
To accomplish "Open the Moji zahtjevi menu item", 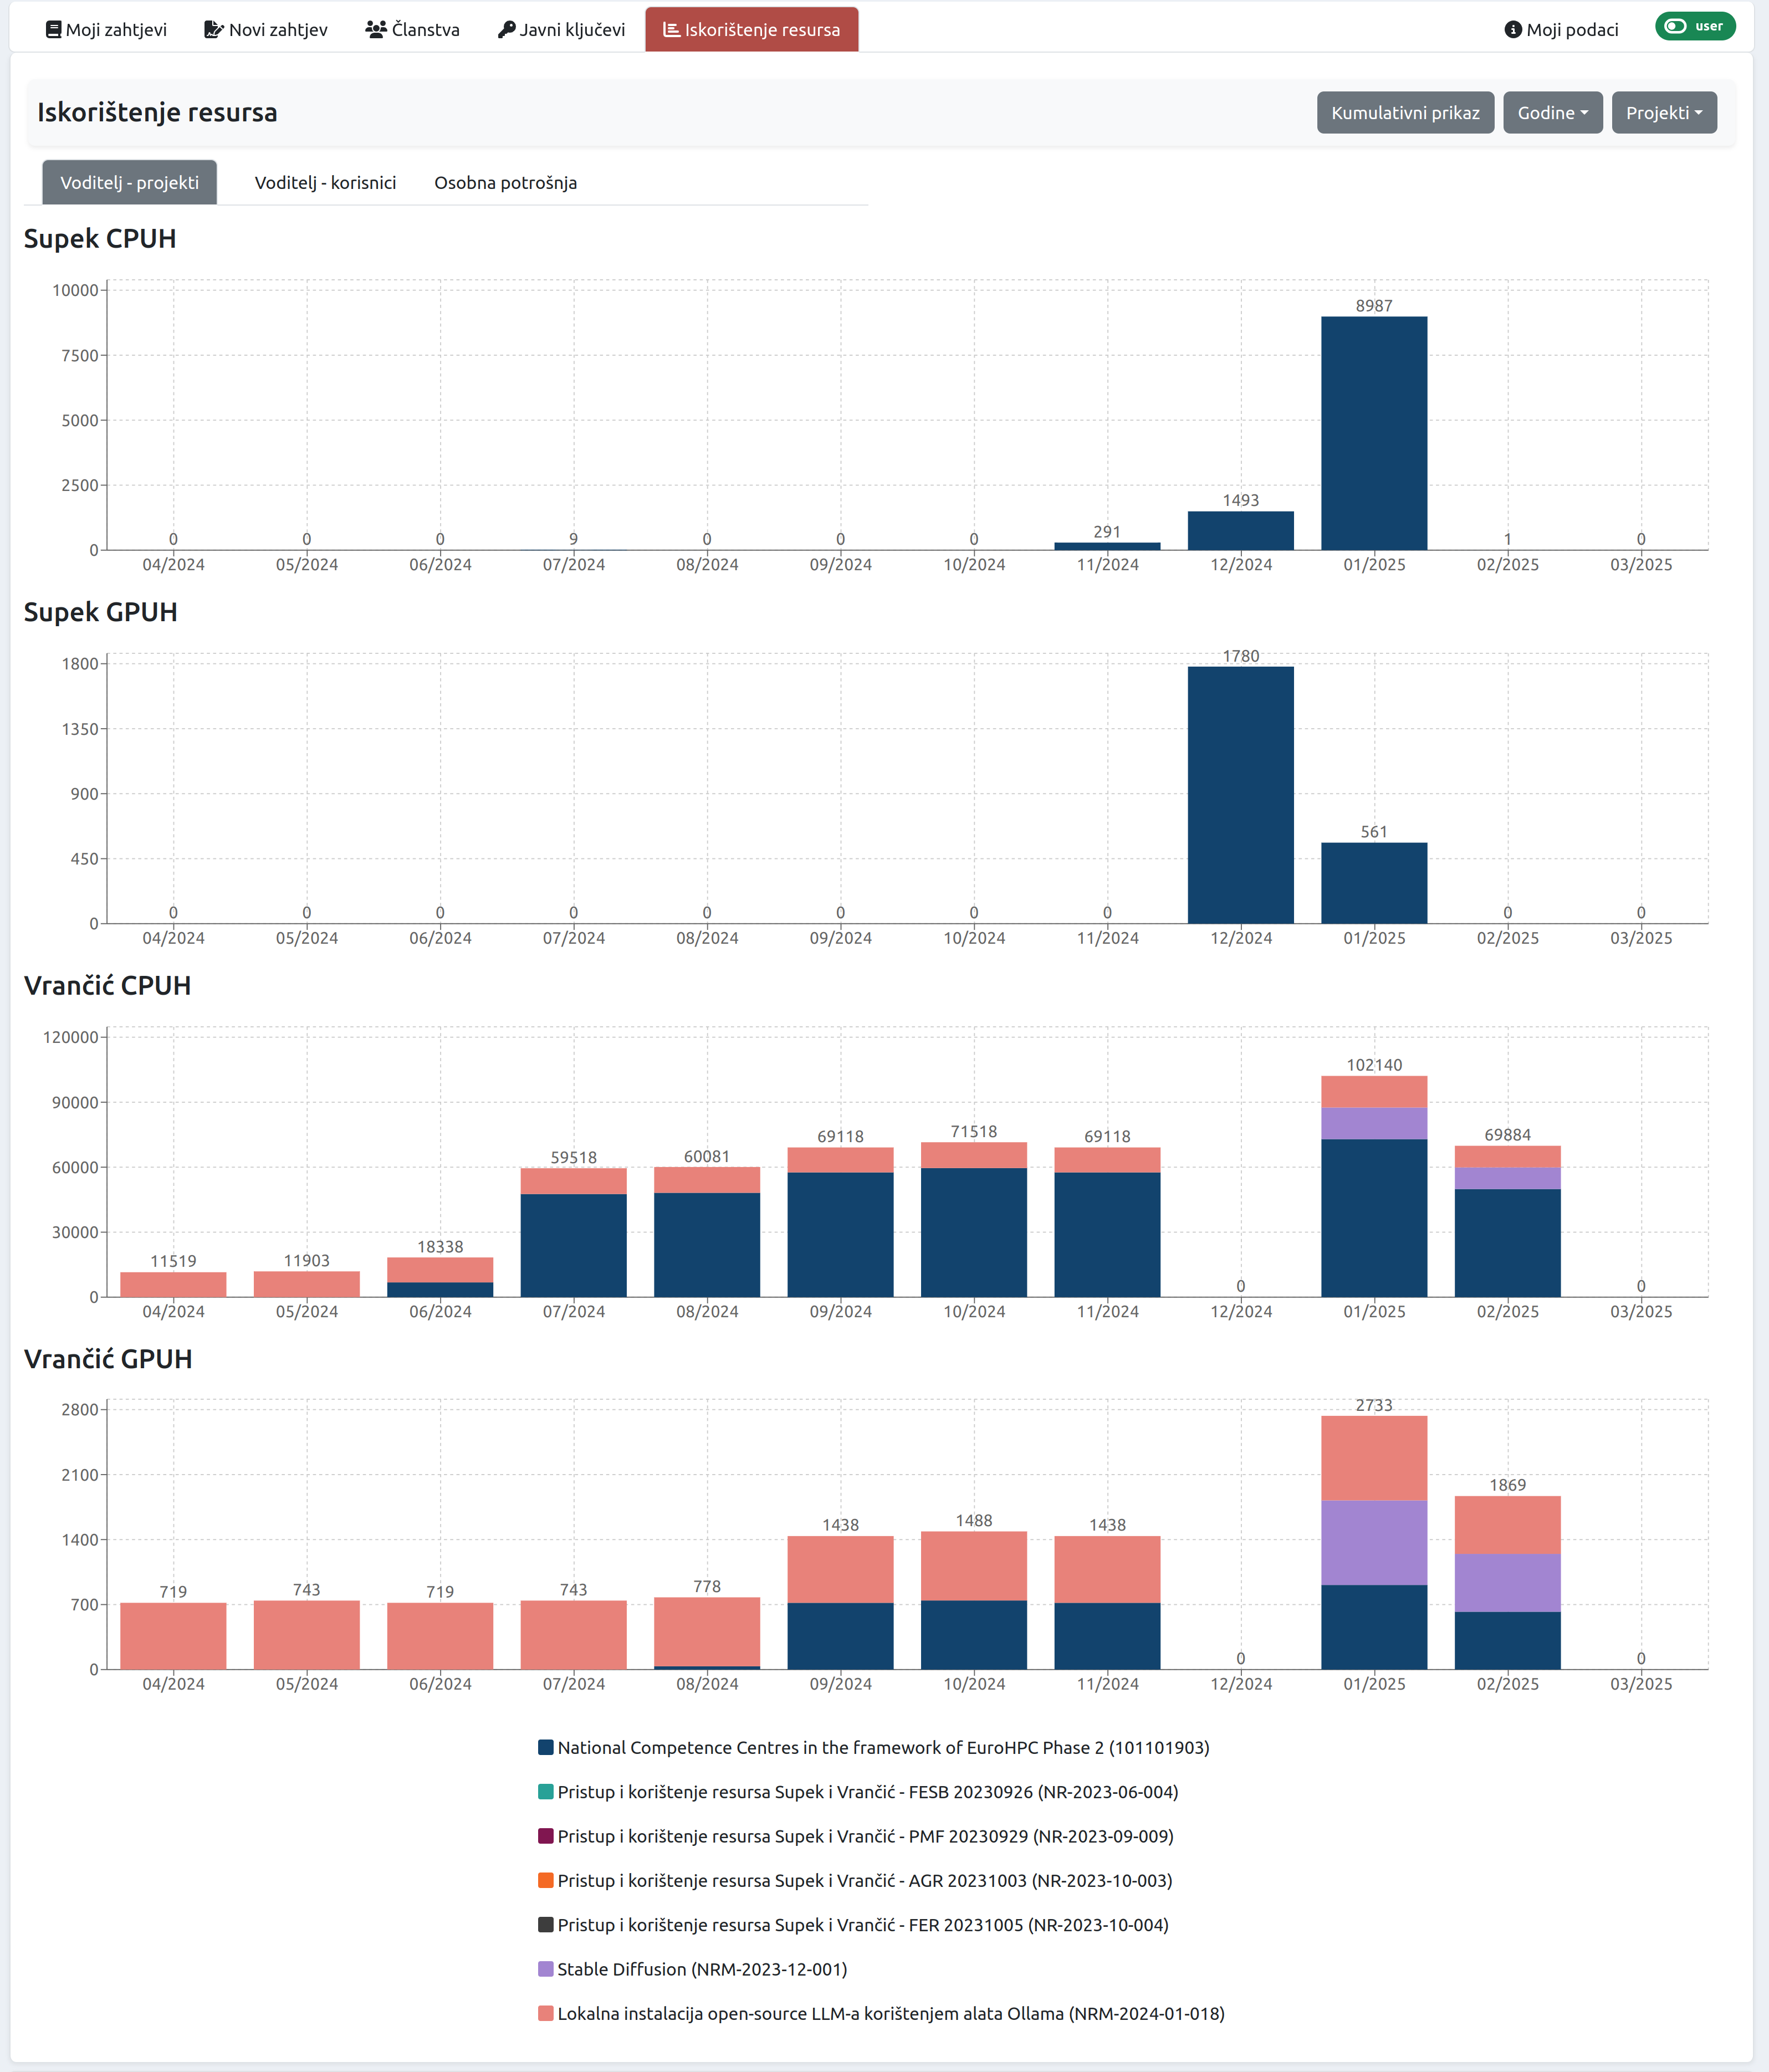I will (106, 30).
